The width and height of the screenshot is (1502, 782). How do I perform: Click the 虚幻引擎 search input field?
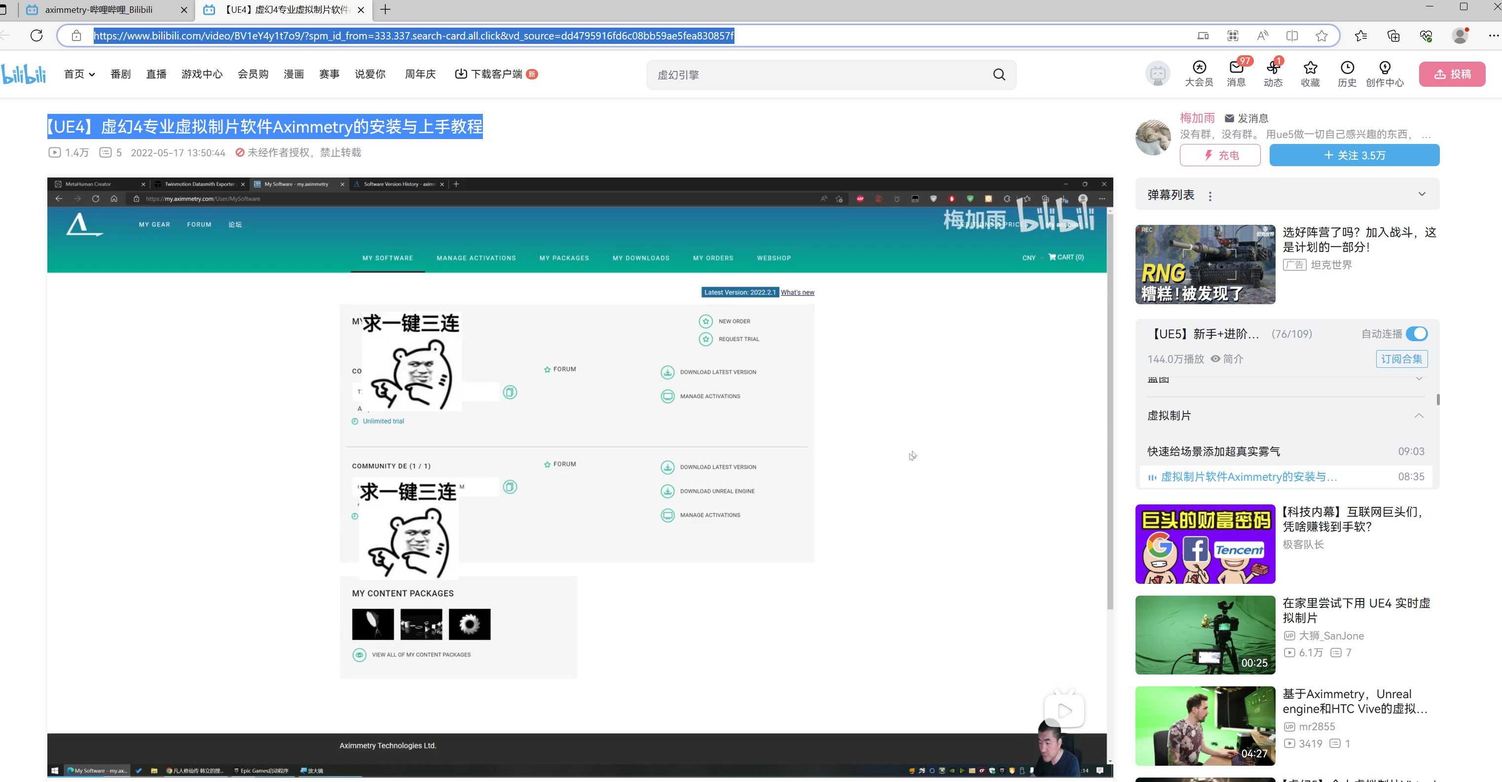tap(816, 74)
